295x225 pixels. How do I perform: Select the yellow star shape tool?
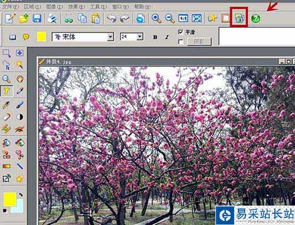tap(19, 178)
